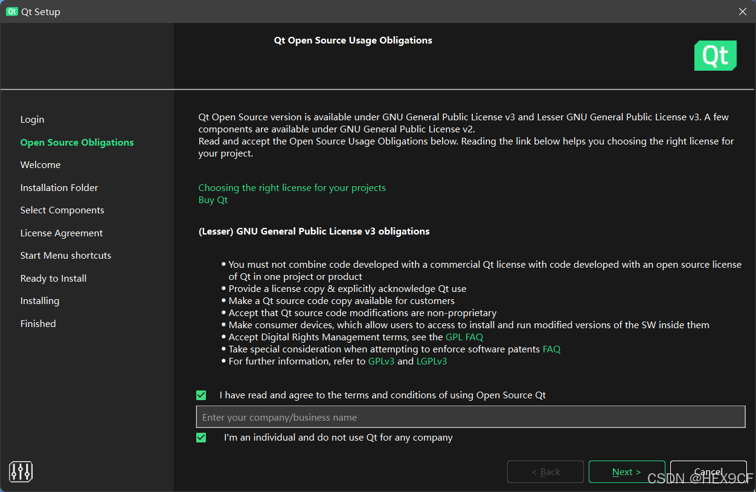
Task: Select Installation Folder step
Action: click(59, 188)
